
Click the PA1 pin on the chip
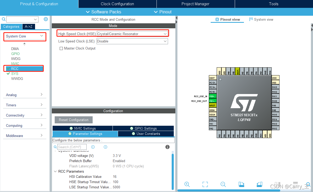pyautogui.click(x=213, y=124)
